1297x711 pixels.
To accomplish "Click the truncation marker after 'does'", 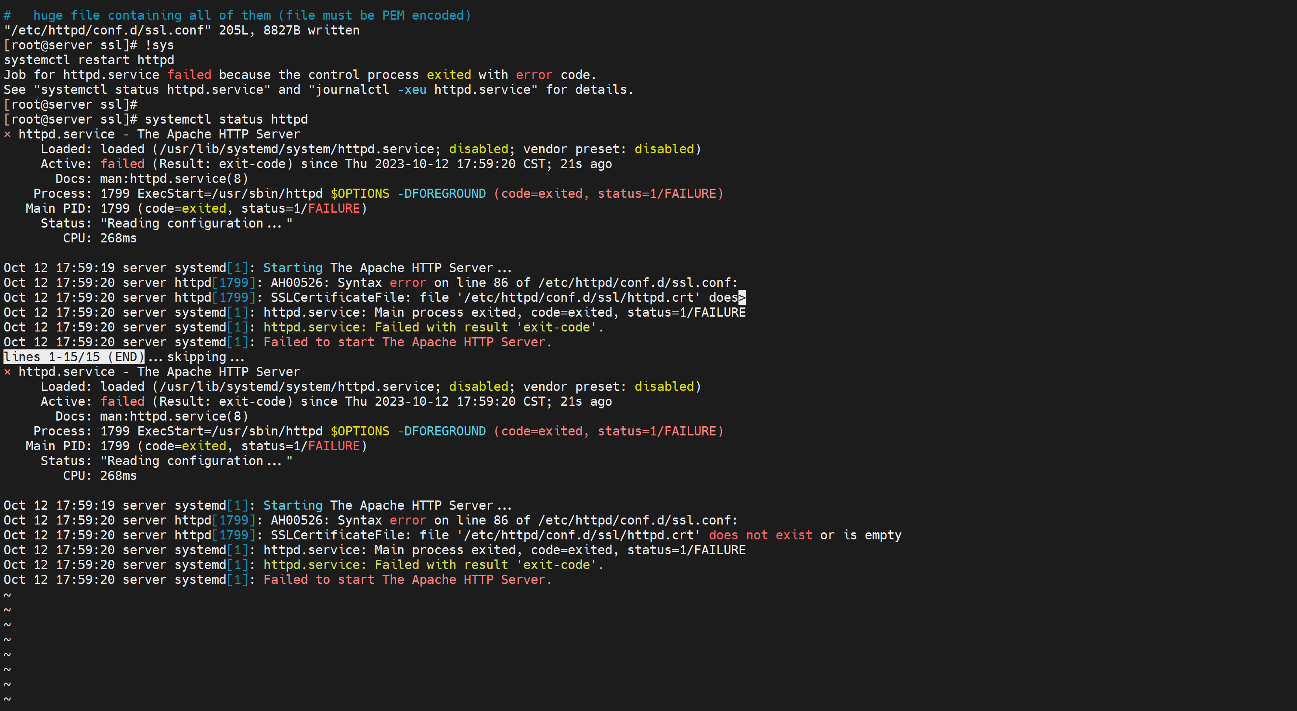I will pos(742,297).
